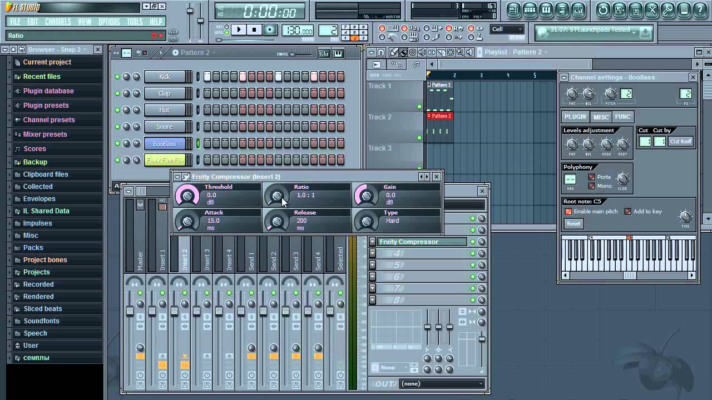This screenshot has width=712, height=400.
Task: Open the audio editor (scissors) icon
Action: (651, 10)
